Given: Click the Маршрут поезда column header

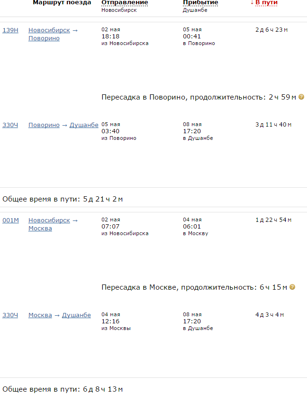Looking at the screenshot, I should (x=62, y=3).
